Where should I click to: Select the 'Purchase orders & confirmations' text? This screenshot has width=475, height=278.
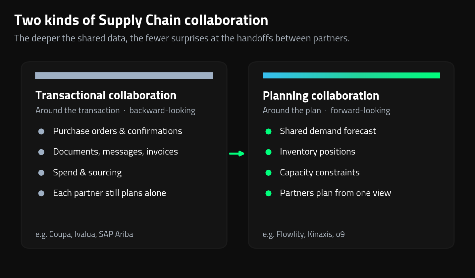tap(118, 131)
